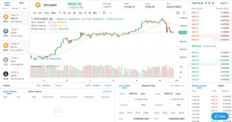
Task: Switch to the Market Order tab
Action: (148, 86)
